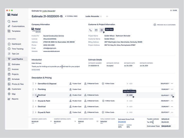The image size is (184, 138).
Task: Click the phone call icon
Action: 90,30
